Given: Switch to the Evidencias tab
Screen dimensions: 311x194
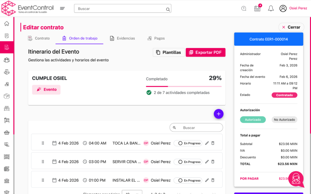Looking at the screenshot, I should pyautogui.click(x=122, y=38).
